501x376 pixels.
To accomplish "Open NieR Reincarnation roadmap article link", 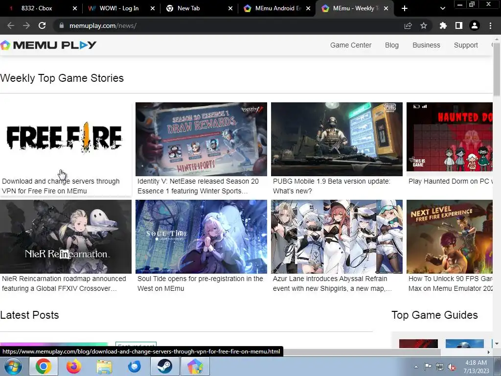I will (64, 283).
